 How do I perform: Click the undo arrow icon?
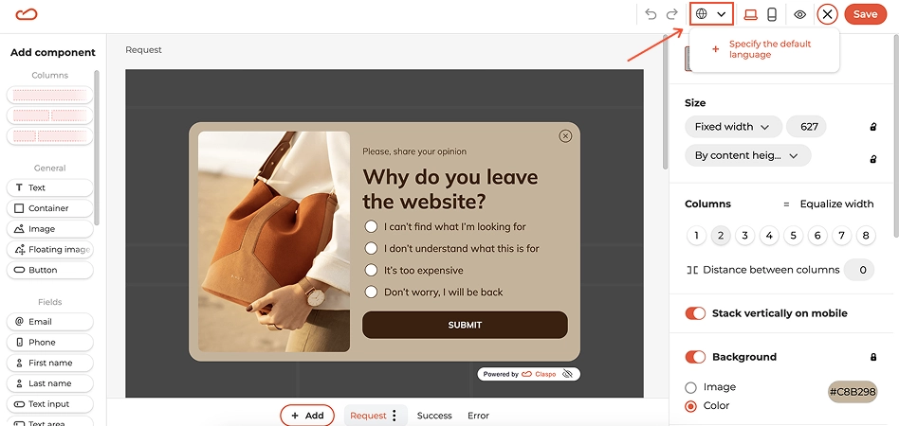(651, 14)
